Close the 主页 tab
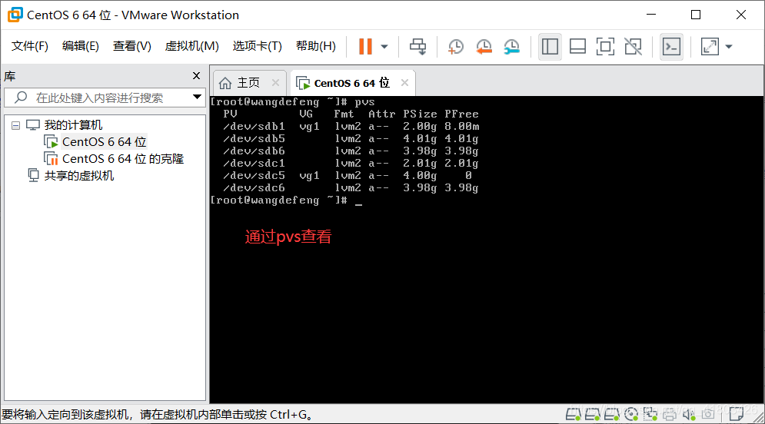Screen dimensions: 765x424 coord(276,83)
